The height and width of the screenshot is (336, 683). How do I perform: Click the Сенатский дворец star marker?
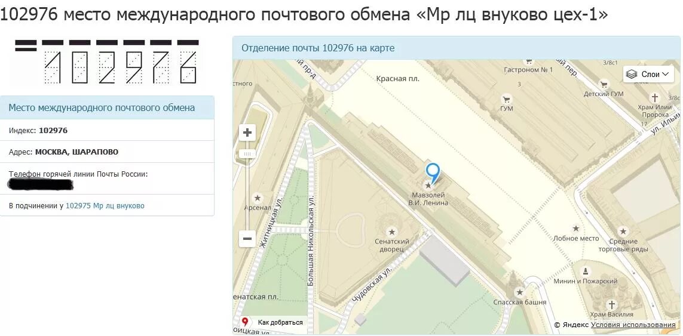coord(392,232)
